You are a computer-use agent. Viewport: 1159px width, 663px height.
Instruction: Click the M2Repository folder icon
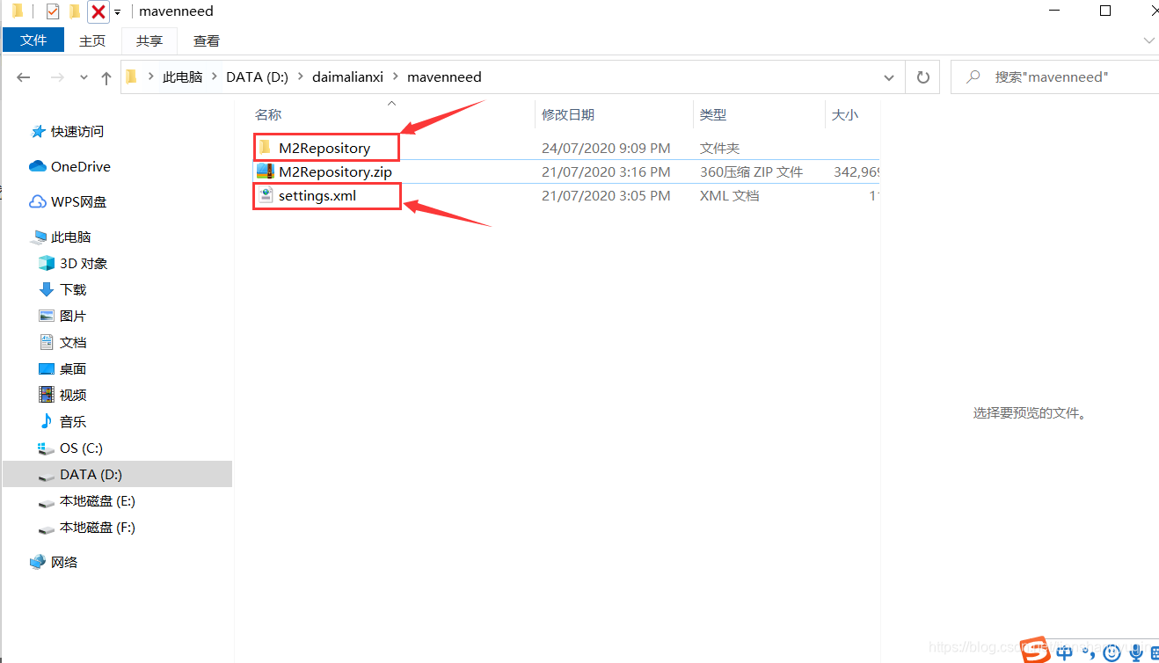pyautogui.click(x=265, y=147)
